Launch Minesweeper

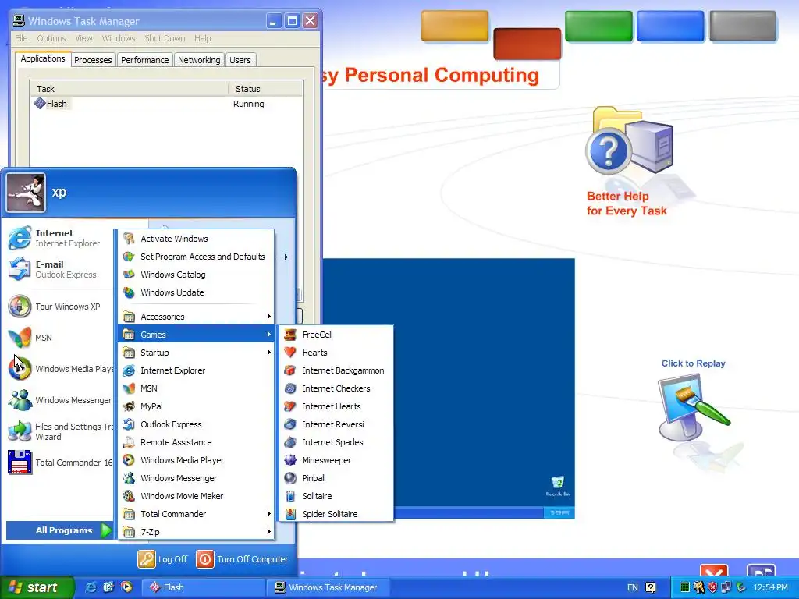click(x=336, y=460)
